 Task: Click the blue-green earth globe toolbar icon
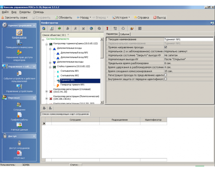pos(91,28)
